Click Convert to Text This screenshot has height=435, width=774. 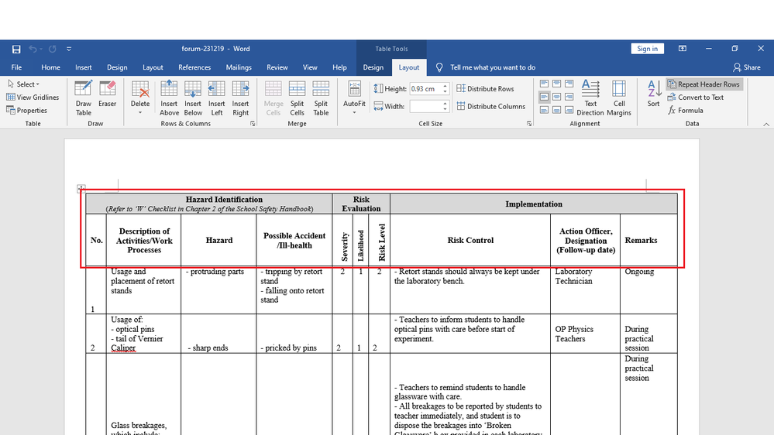click(696, 98)
